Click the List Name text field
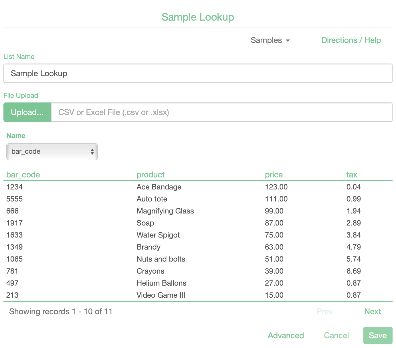The image size is (396, 348). (198, 74)
